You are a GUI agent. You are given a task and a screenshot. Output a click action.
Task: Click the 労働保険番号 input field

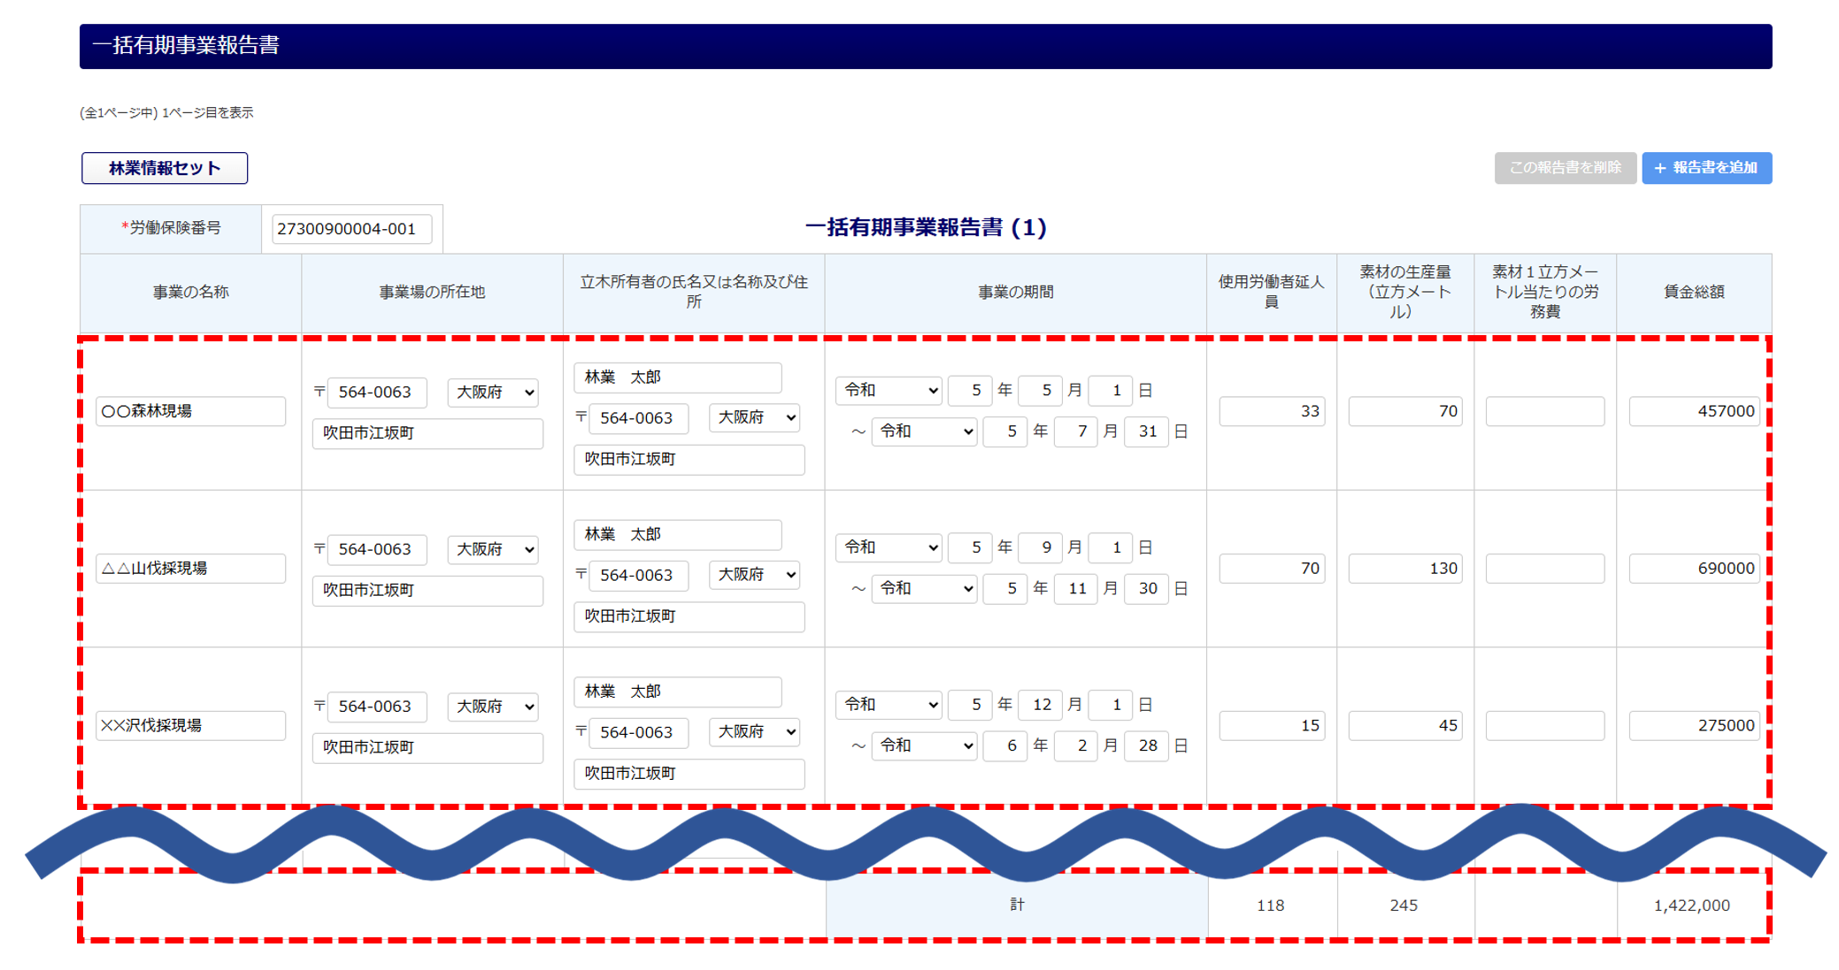click(x=351, y=229)
